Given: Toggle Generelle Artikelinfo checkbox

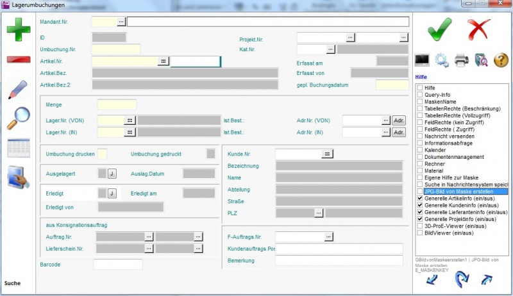Looking at the screenshot, I should click(x=419, y=199).
